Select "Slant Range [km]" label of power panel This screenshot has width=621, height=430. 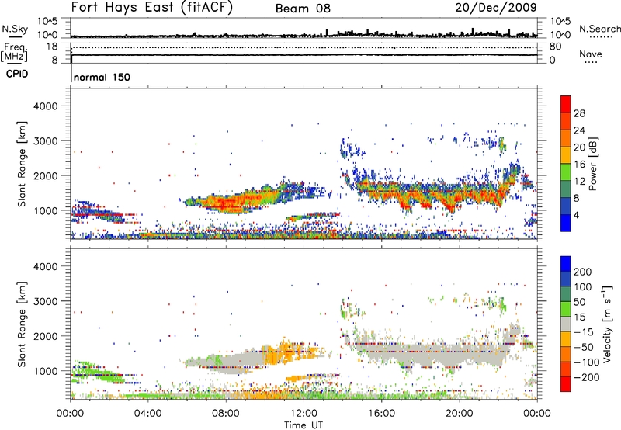click(x=22, y=164)
